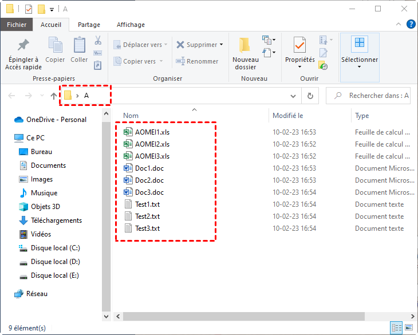Pin folder to Quick Access
This screenshot has width=418, height=335.
click(x=23, y=54)
